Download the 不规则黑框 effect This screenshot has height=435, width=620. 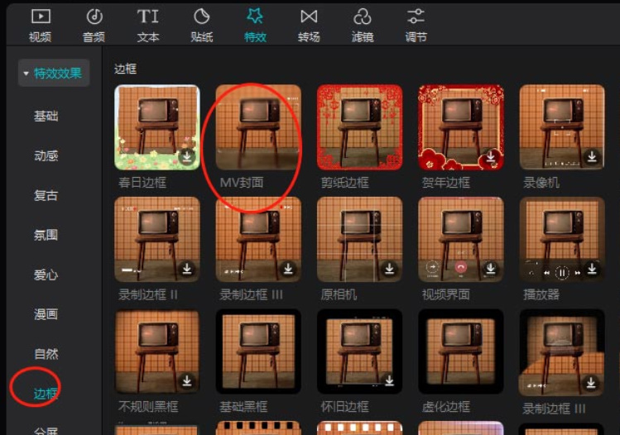pos(187,381)
